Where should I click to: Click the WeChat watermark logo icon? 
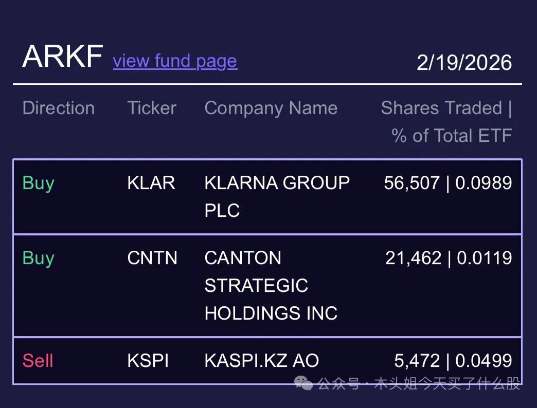click(x=303, y=383)
